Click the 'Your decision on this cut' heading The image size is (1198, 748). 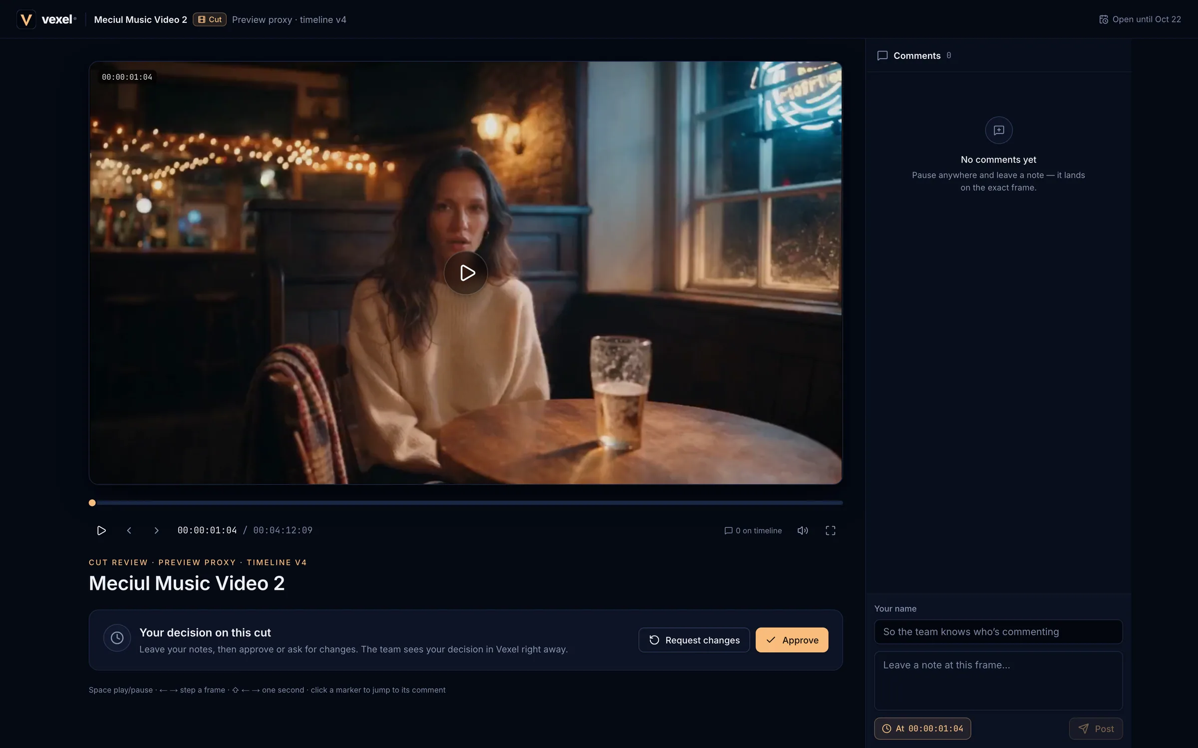point(205,632)
